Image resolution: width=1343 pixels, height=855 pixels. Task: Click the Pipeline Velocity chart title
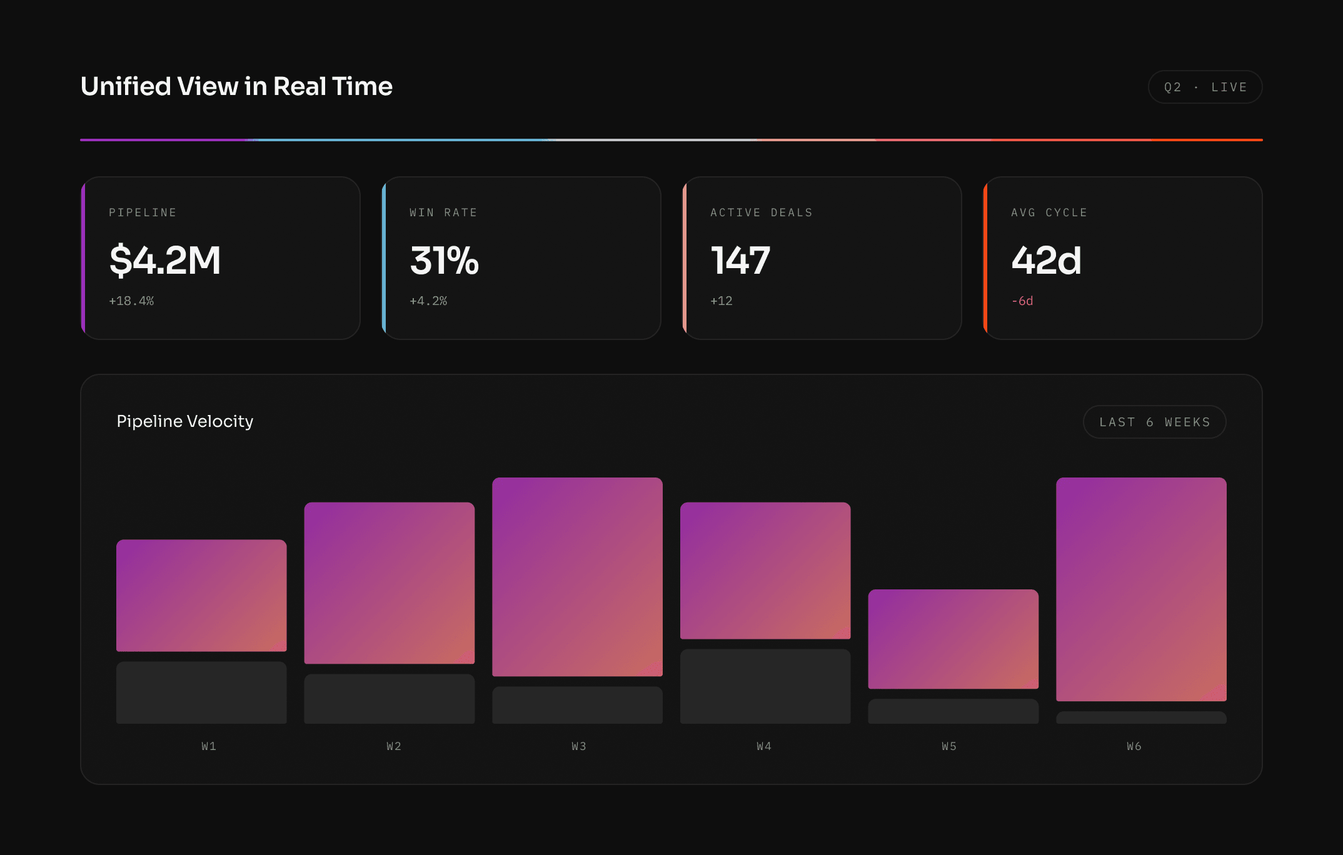pyautogui.click(x=185, y=421)
